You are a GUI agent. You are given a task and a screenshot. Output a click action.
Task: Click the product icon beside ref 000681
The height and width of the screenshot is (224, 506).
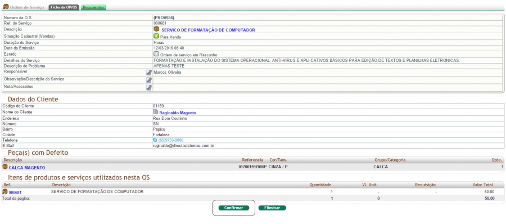point(5,192)
